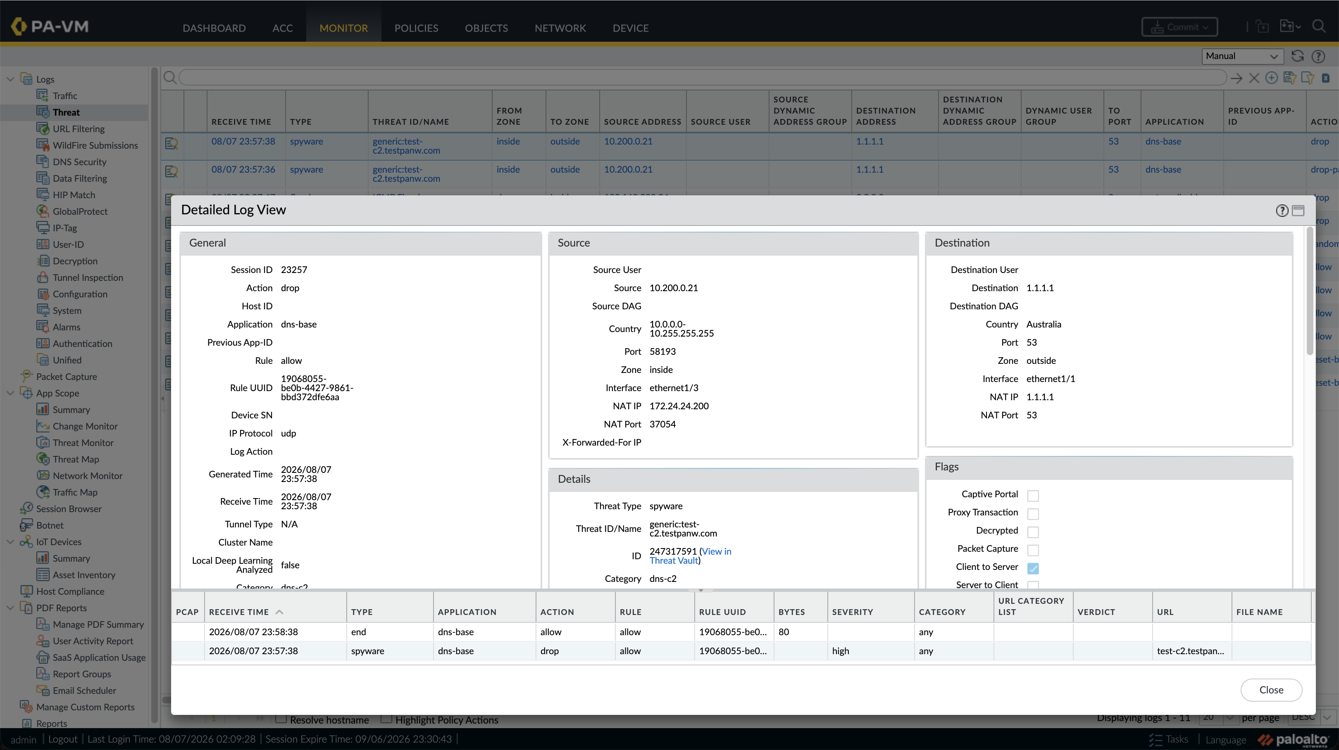Viewport: 1339px width, 750px height.
Task: Toggle the Captive Portal flag checkbox
Action: [1033, 495]
